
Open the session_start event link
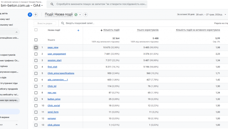coord(55,60)
